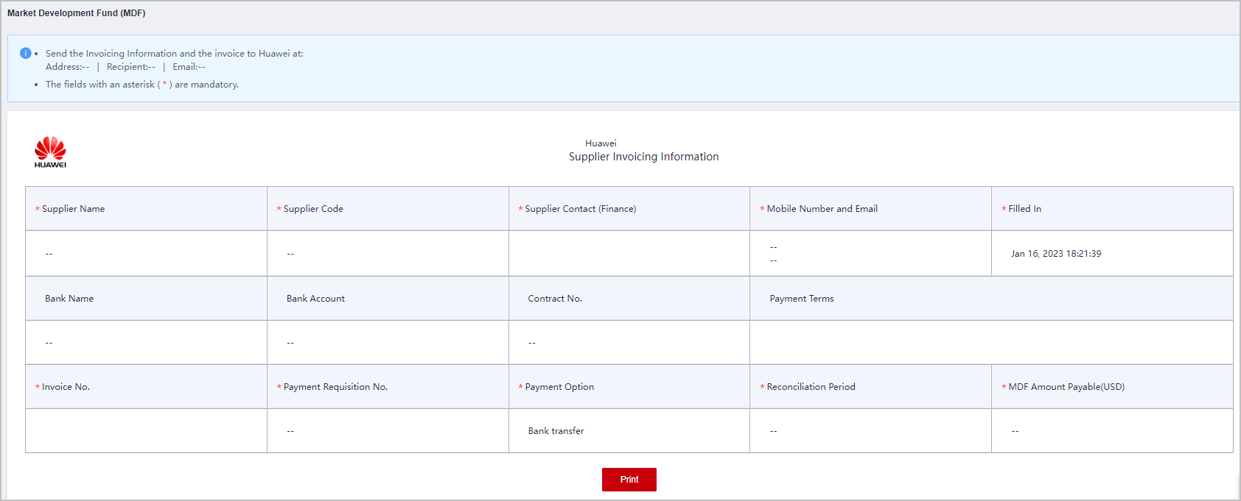This screenshot has width=1241, height=501.
Task: Click the Bank Account header cell
Action: (315, 299)
